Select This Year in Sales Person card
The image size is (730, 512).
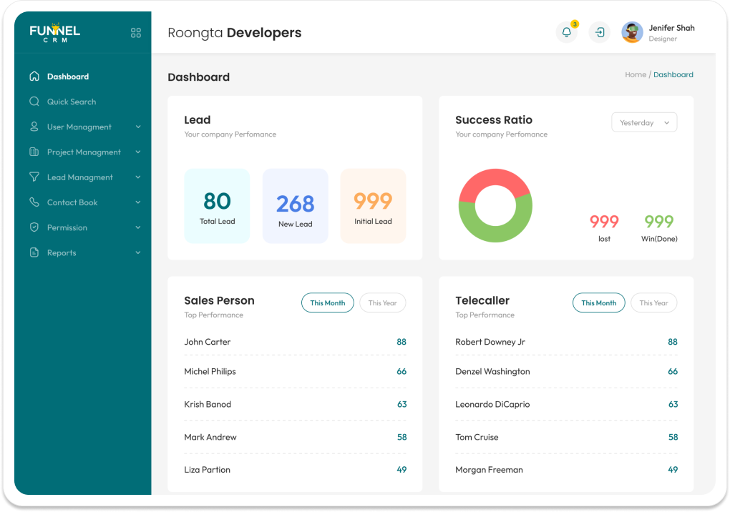382,303
